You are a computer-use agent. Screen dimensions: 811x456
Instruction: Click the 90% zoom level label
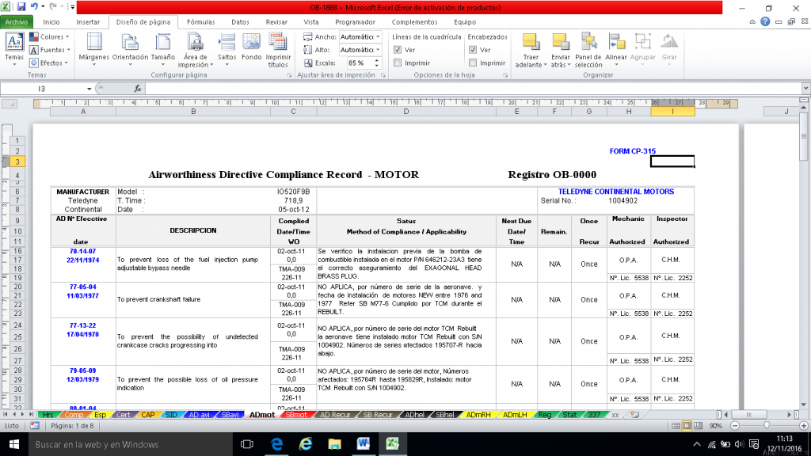click(716, 426)
